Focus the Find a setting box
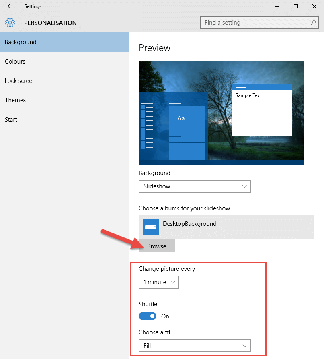This screenshot has width=324, height=359. click(259, 23)
